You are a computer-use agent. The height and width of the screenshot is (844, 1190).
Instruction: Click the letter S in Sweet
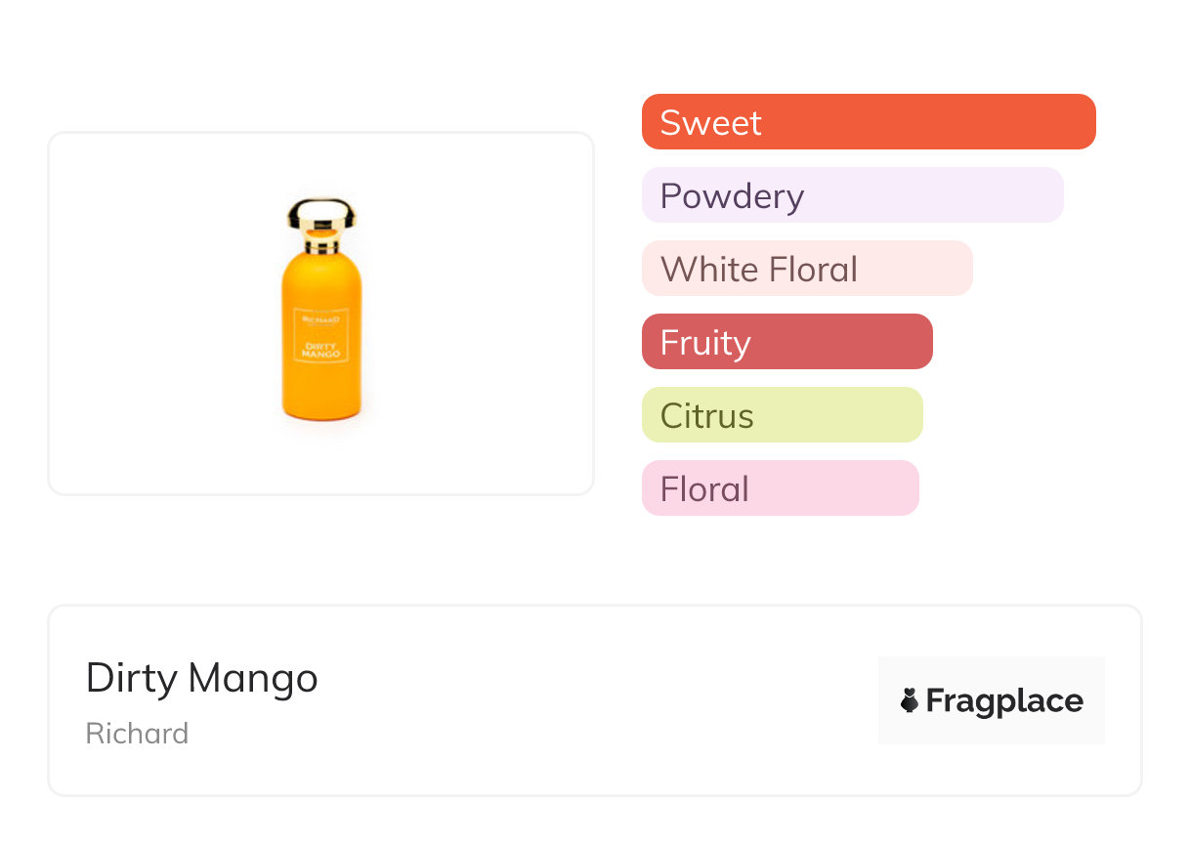point(671,123)
